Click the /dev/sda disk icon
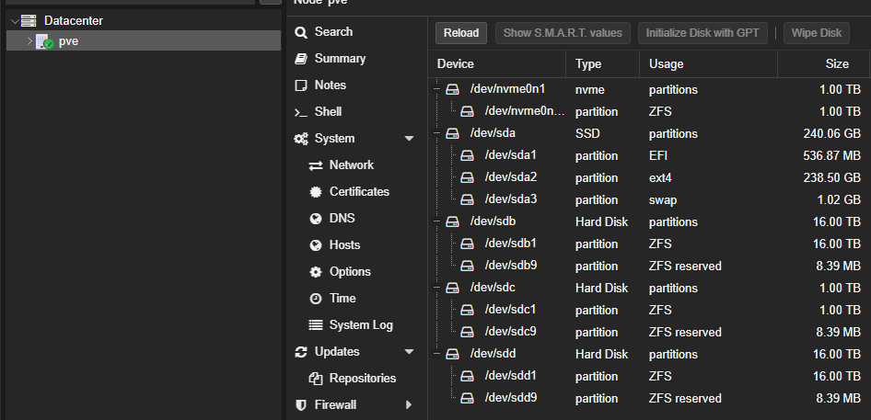871x420 pixels. pyautogui.click(x=453, y=133)
